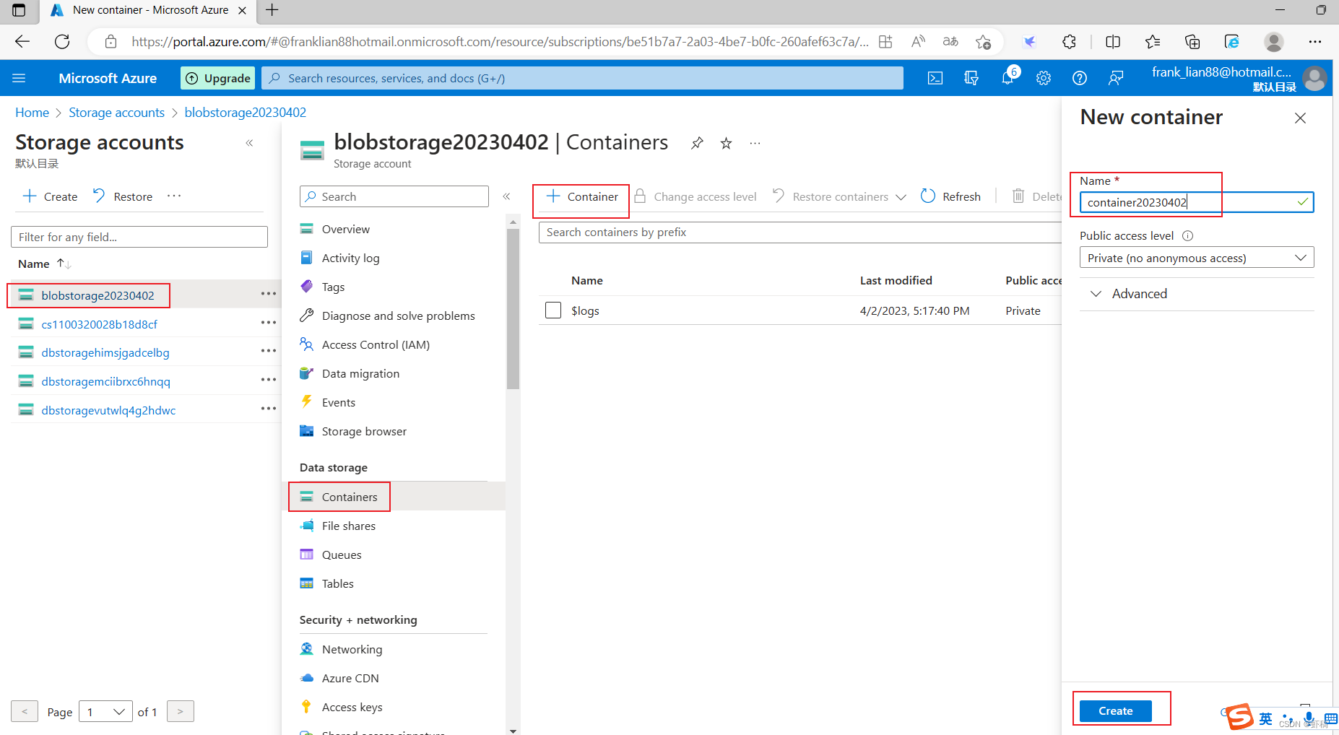
Task: Open the notifications bell
Action: pos(1007,78)
